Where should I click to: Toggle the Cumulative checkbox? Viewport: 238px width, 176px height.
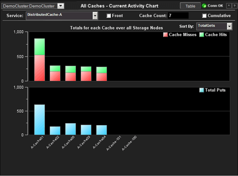pos(204,16)
